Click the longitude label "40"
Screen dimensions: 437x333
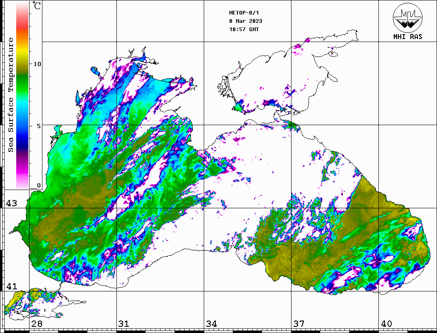point(386,323)
